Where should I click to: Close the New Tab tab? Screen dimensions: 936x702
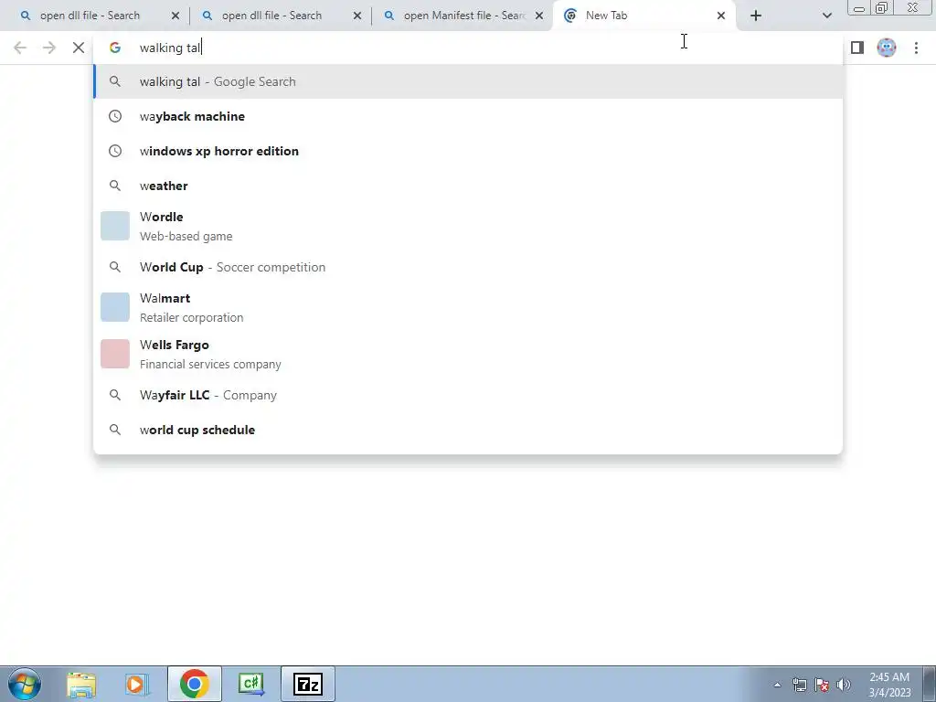tap(721, 16)
